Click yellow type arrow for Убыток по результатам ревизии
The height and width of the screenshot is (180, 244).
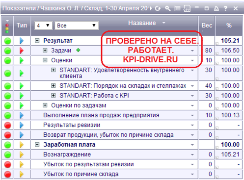click(22, 164)
